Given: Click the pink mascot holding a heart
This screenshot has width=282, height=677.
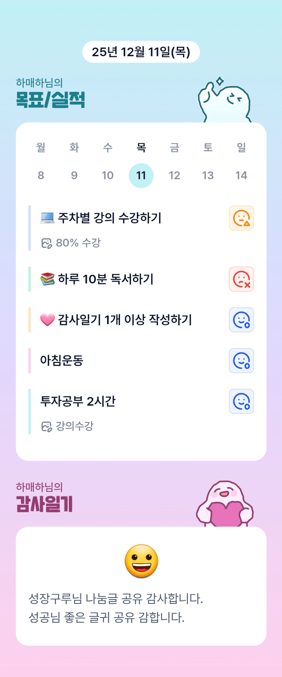Looking at the screenshot, I should tap(225, 504).
